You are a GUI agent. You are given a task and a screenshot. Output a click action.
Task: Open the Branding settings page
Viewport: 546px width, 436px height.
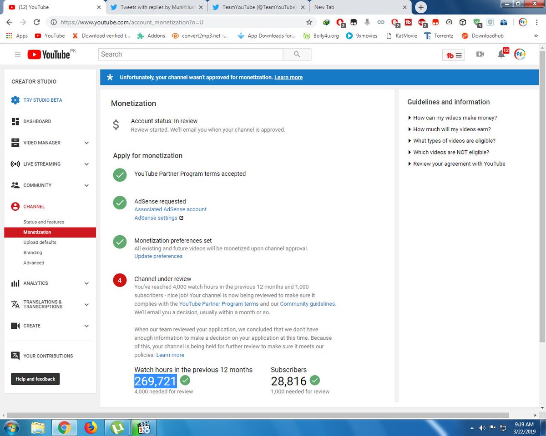click(x=33, y=253)
